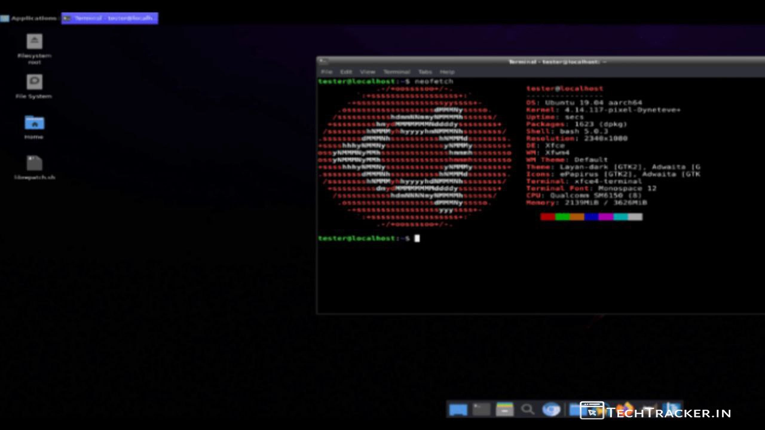
Task: Click the magnifier search icon in dock
Action: click(528, 409)
